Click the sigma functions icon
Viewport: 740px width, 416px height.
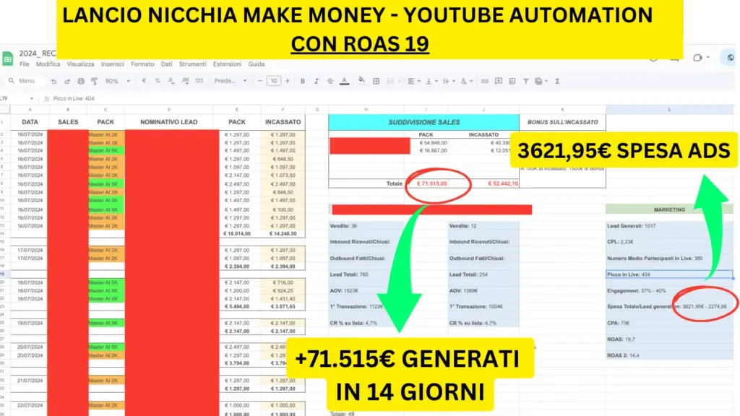tap(557, 81)
